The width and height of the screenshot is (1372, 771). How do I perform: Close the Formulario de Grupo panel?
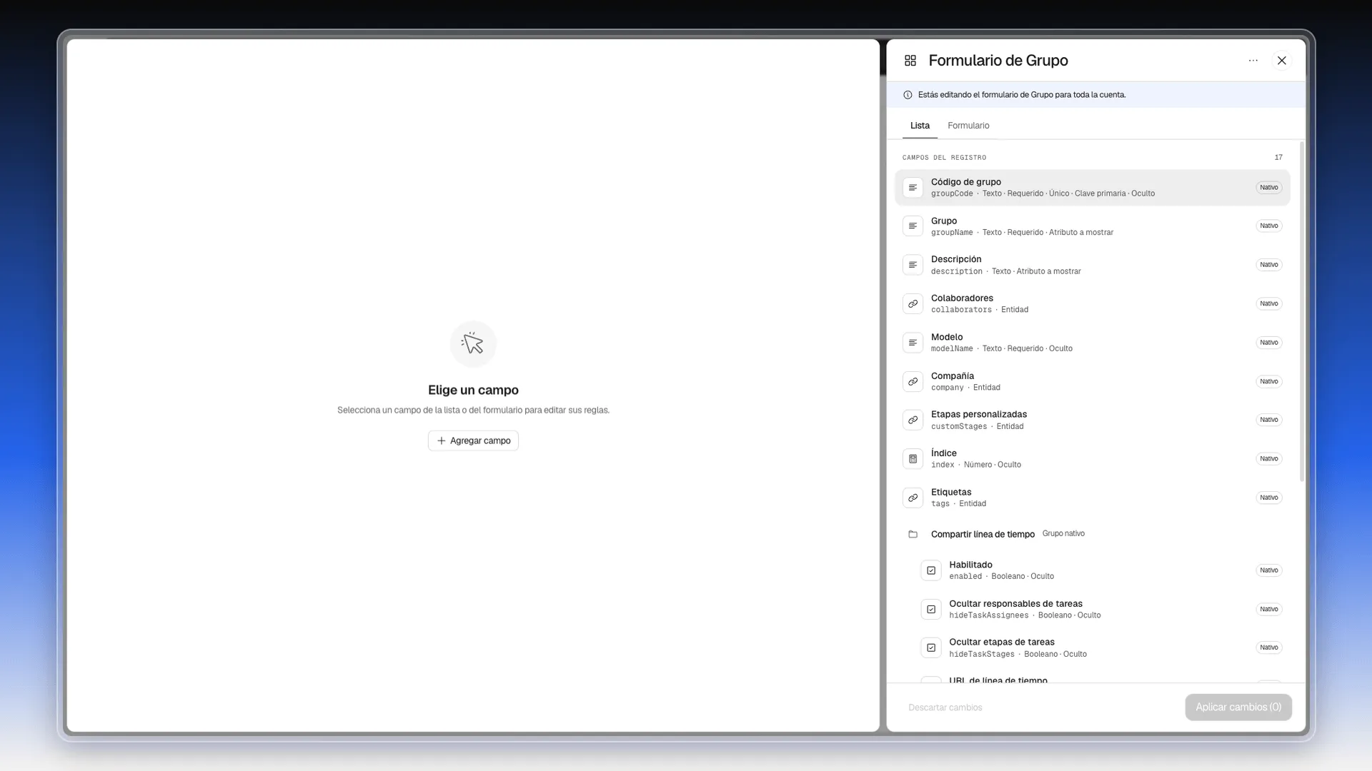pyautogui.click(x=1281, y=61)
